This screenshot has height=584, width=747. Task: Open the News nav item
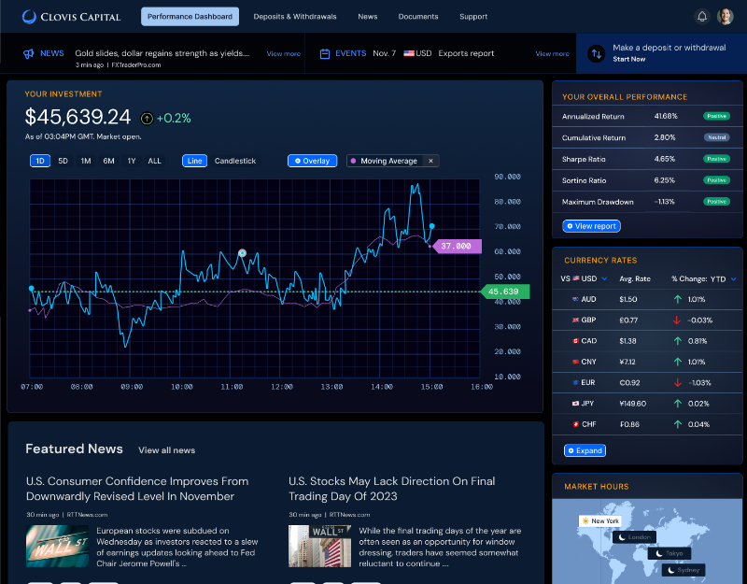367,17
